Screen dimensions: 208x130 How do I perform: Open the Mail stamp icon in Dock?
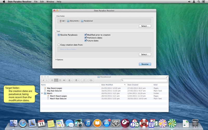(32, 123)
